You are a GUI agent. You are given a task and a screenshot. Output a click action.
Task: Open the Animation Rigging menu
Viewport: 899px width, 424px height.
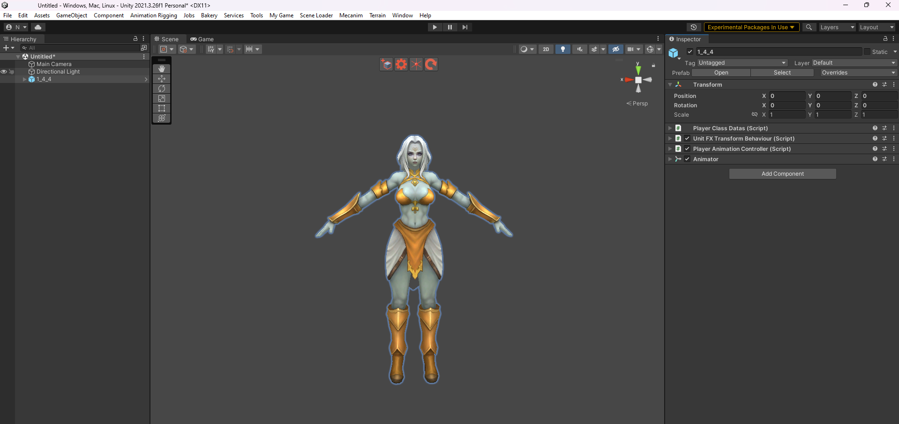coord(154,15)
